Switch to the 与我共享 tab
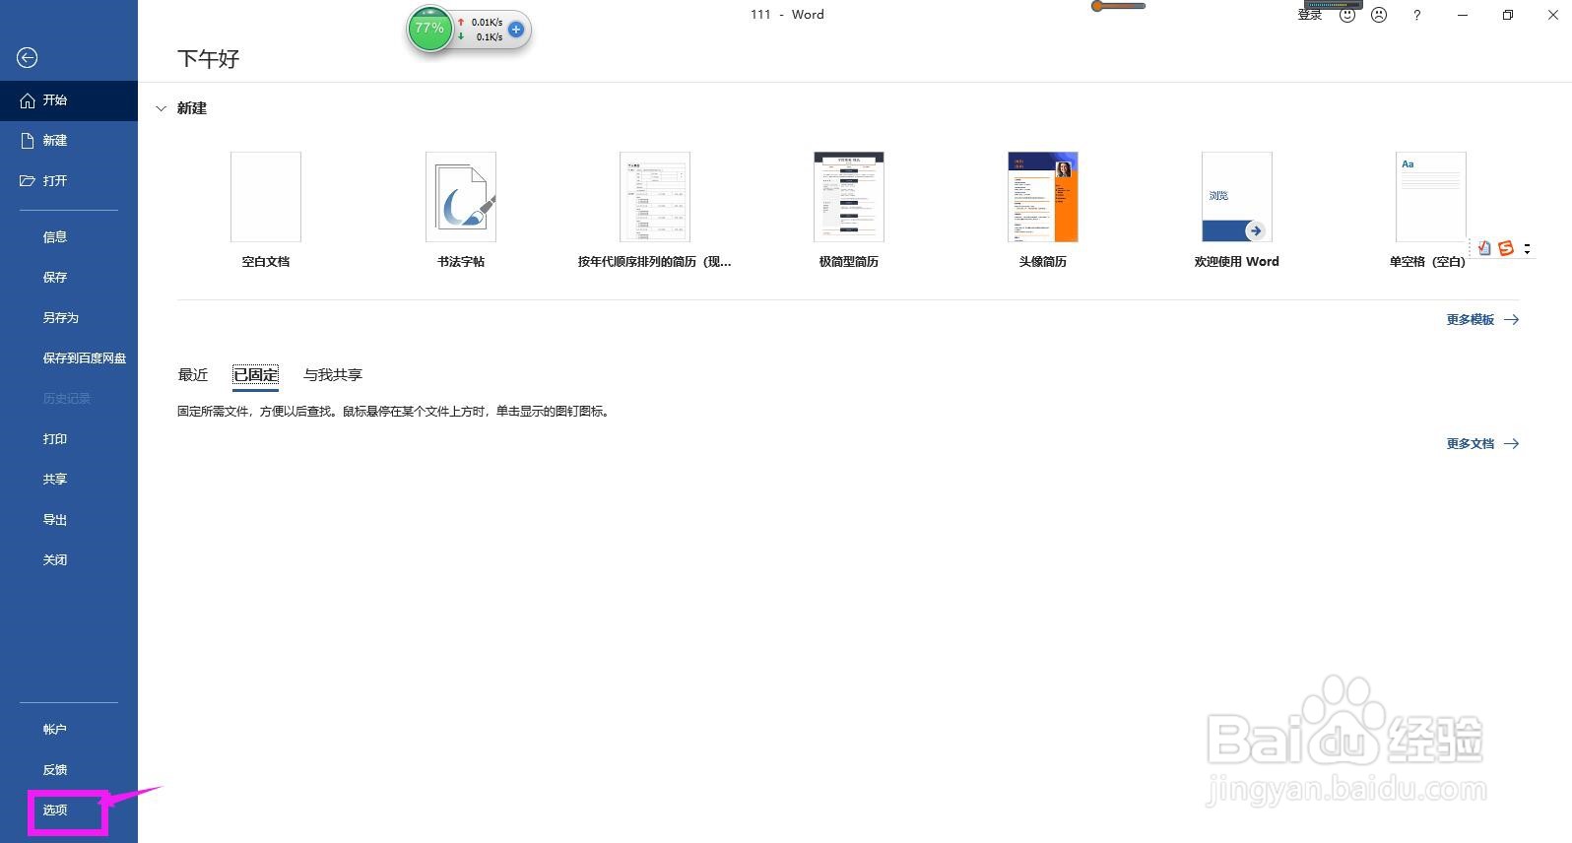Image resolution: width=1572 pixels, height=843 pixels. [x=333, y=375]
